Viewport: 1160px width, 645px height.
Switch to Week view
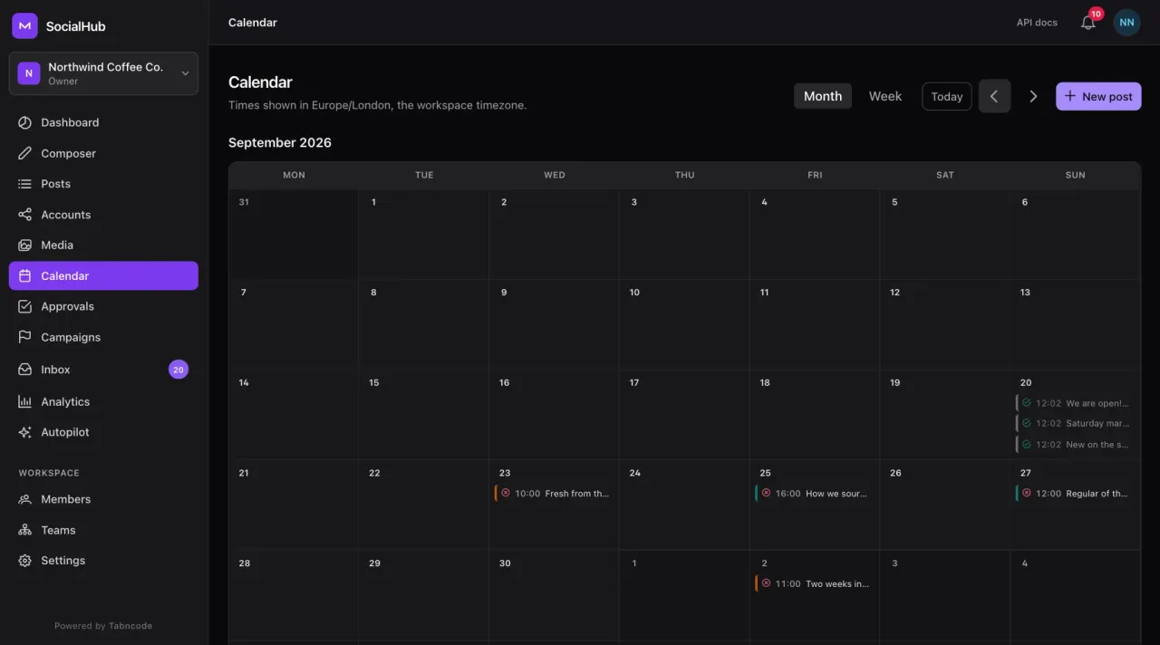(x=885, y=96)
